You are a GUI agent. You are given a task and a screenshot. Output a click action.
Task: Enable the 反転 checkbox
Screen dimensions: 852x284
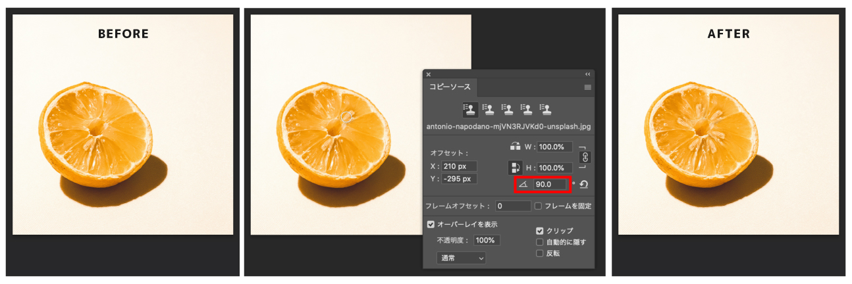click(540, 253)
